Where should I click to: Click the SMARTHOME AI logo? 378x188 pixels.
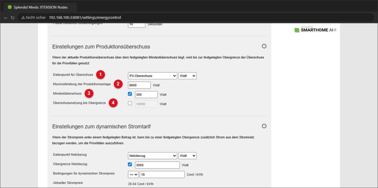tap(316, 30)
